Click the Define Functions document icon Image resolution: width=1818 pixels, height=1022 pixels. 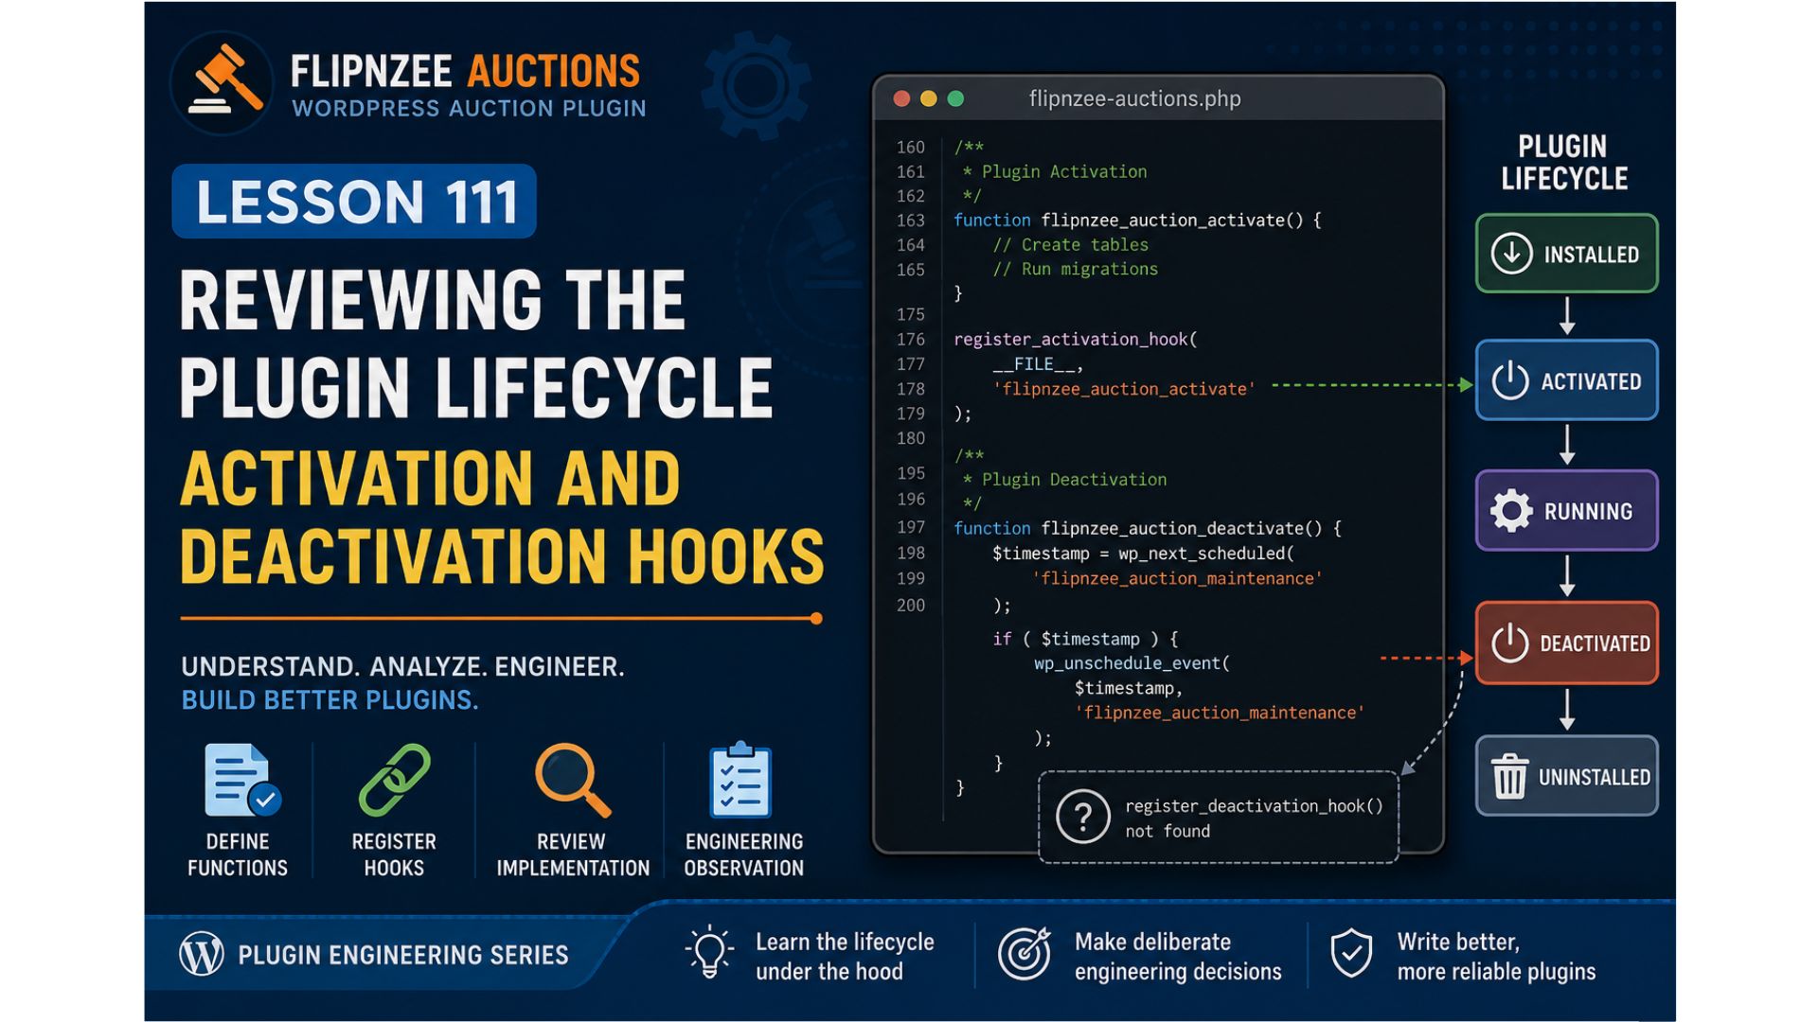click(x=241, y=780)
